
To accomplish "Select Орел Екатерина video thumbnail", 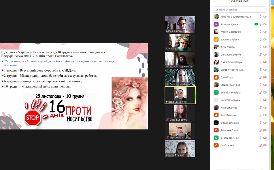I will click(x=180, y=113).
